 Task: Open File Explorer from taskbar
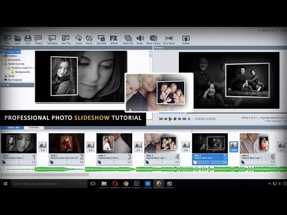104,184
